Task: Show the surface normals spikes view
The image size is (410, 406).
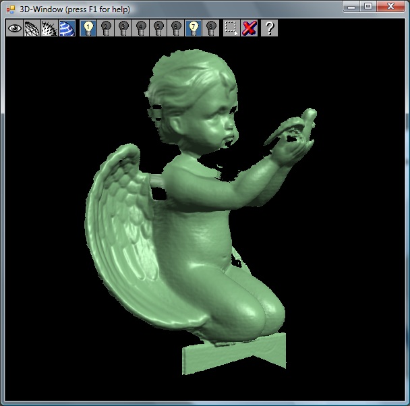Action: pos(49,28)
